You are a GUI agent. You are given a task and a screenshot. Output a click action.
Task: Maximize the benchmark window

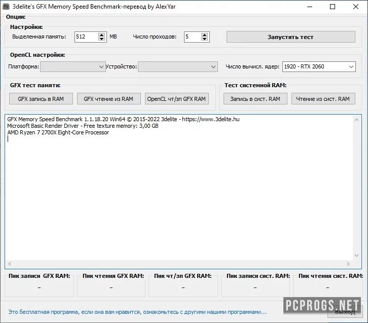(333, 7)
